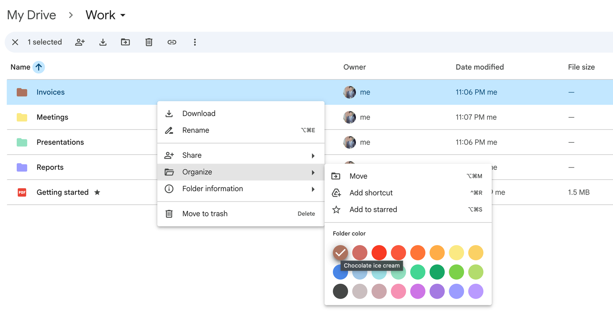Viewport: 613px width, 316px height.
Task: Expand the Share submenu
Action: pyautogui.click(x=240, y=155)
